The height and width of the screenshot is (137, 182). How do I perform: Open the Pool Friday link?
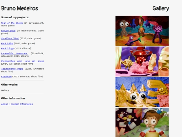click(7, 43)
